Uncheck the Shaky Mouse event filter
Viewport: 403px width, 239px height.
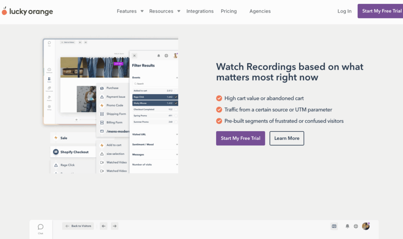(x=176, y=103)
